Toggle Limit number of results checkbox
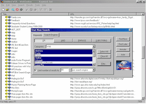The width and height of the screenshot is (146, 104). click(x=36, y=70)
